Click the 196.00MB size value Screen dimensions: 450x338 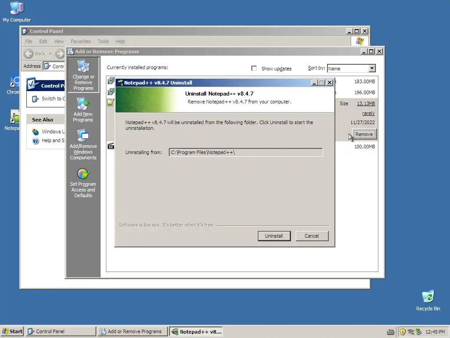click(x=365, y=92)
